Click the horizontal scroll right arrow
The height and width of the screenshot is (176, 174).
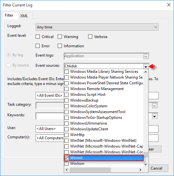(x=140, y=170)
